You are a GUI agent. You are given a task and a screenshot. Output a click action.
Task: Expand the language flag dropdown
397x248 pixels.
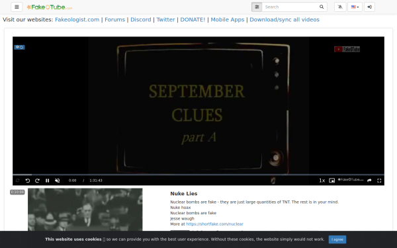click(x=355, y=7)
